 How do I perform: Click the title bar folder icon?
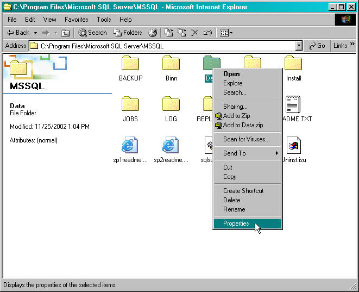7,7
